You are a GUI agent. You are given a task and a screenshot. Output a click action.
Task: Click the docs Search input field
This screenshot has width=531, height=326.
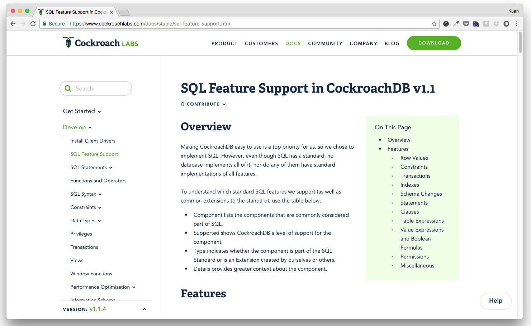(x=96, y=88)
